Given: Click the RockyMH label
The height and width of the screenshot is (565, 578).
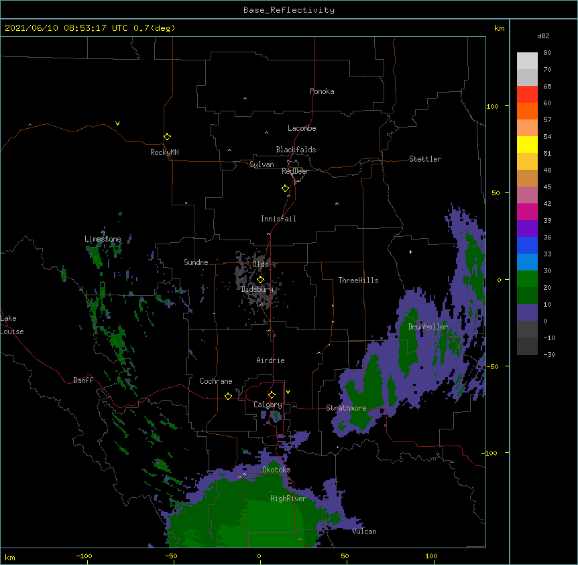Looking at the screenshot, I should 164,152.
